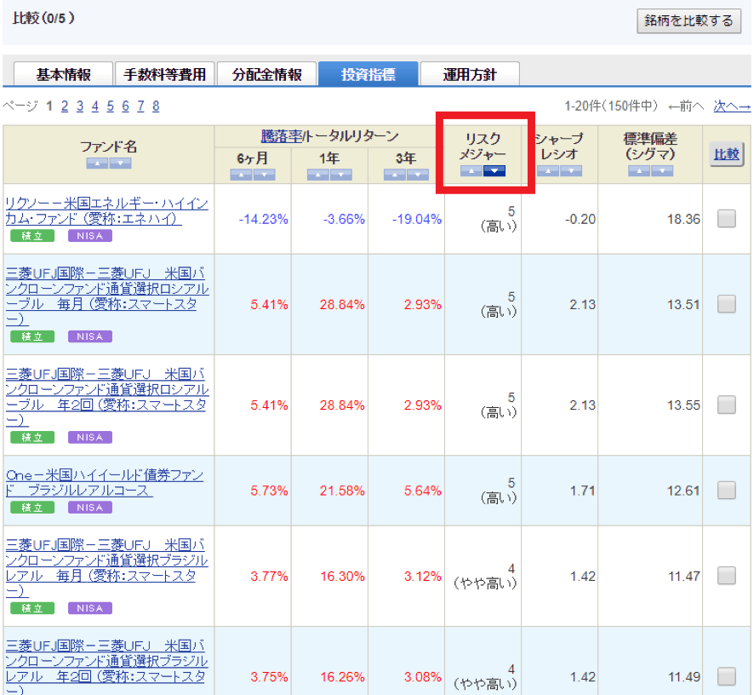Sort 1年 return descending
754x695 pixels.
coord(340,175)
